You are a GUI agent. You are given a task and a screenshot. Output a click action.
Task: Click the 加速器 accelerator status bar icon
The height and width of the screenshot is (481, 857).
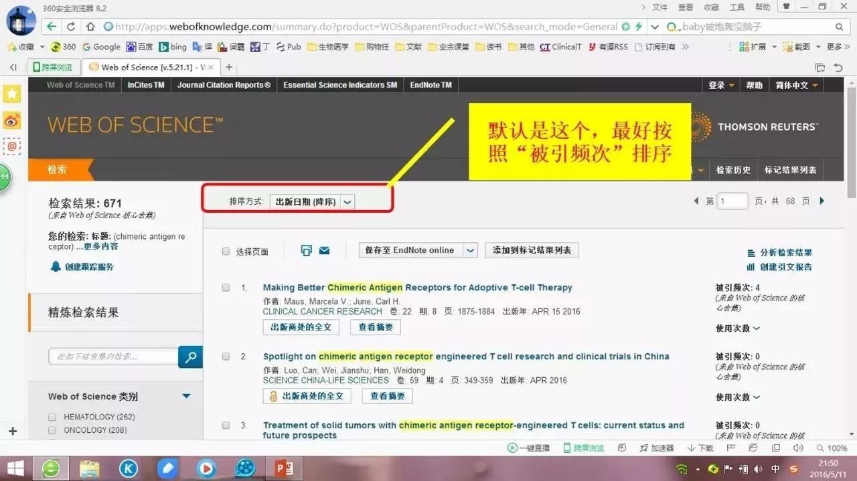tap(656, 448)
